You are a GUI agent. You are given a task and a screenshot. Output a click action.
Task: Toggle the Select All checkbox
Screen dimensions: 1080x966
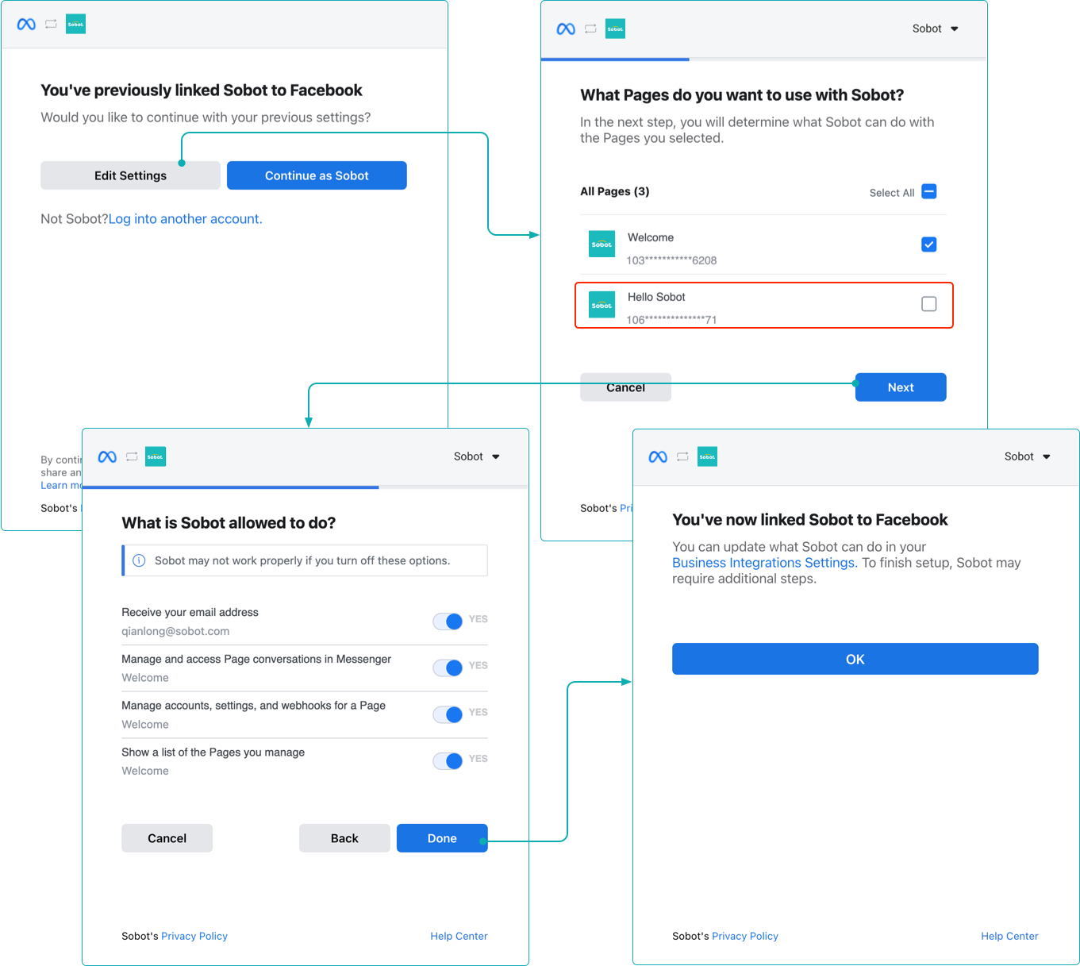[x=929, y=191]
